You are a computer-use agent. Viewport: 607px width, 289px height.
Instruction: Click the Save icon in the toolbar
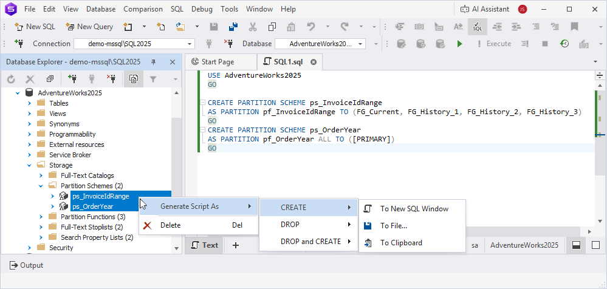coord(214,27)
